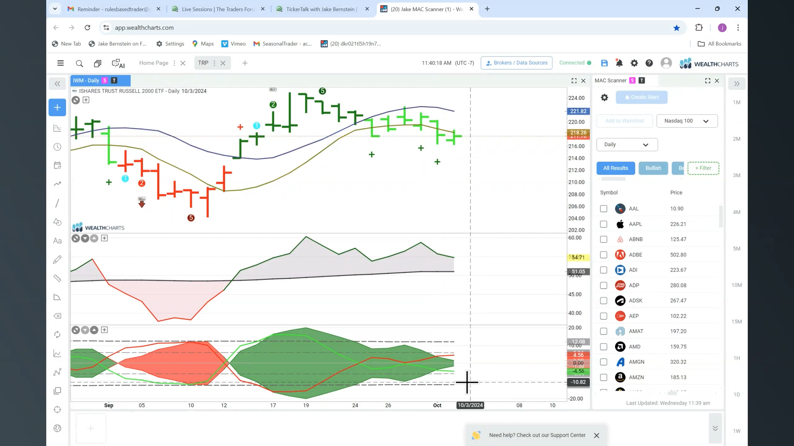Image resolution: width=794 pixels, height=446 pixels.
Task: Maximize the MAC Scanner panel
Action: 708,81
